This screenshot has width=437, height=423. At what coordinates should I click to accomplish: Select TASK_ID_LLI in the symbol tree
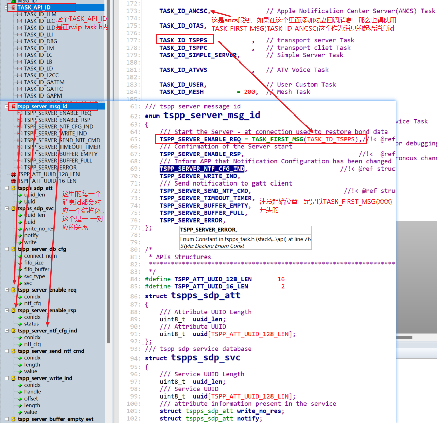(38, 35)
